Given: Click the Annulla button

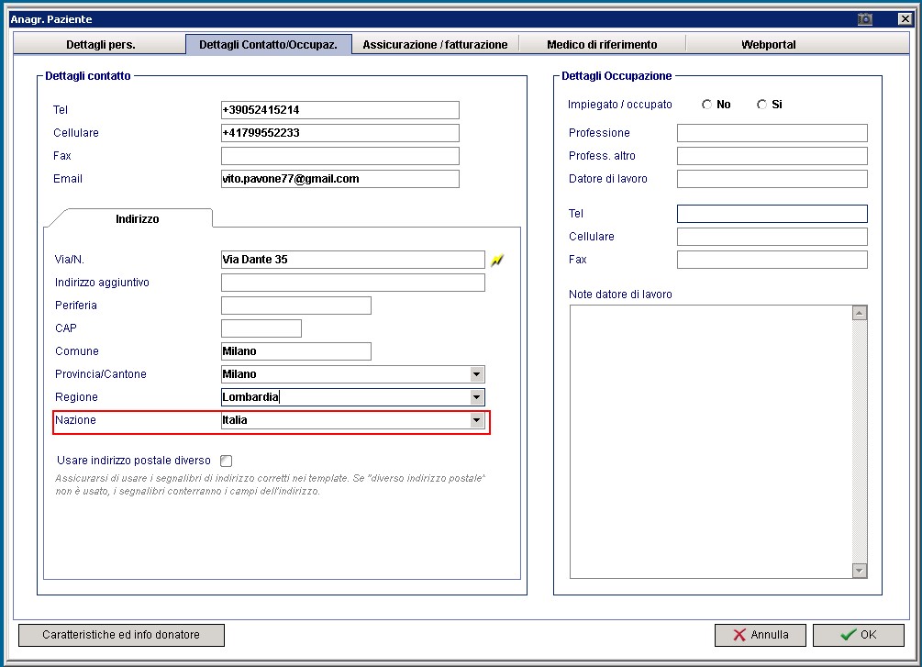Looking at the screenshot, I should (x=761, y=635).
